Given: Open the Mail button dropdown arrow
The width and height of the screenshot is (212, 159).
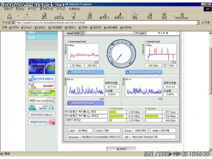Looking at the screenshot, I should (138, 14).
